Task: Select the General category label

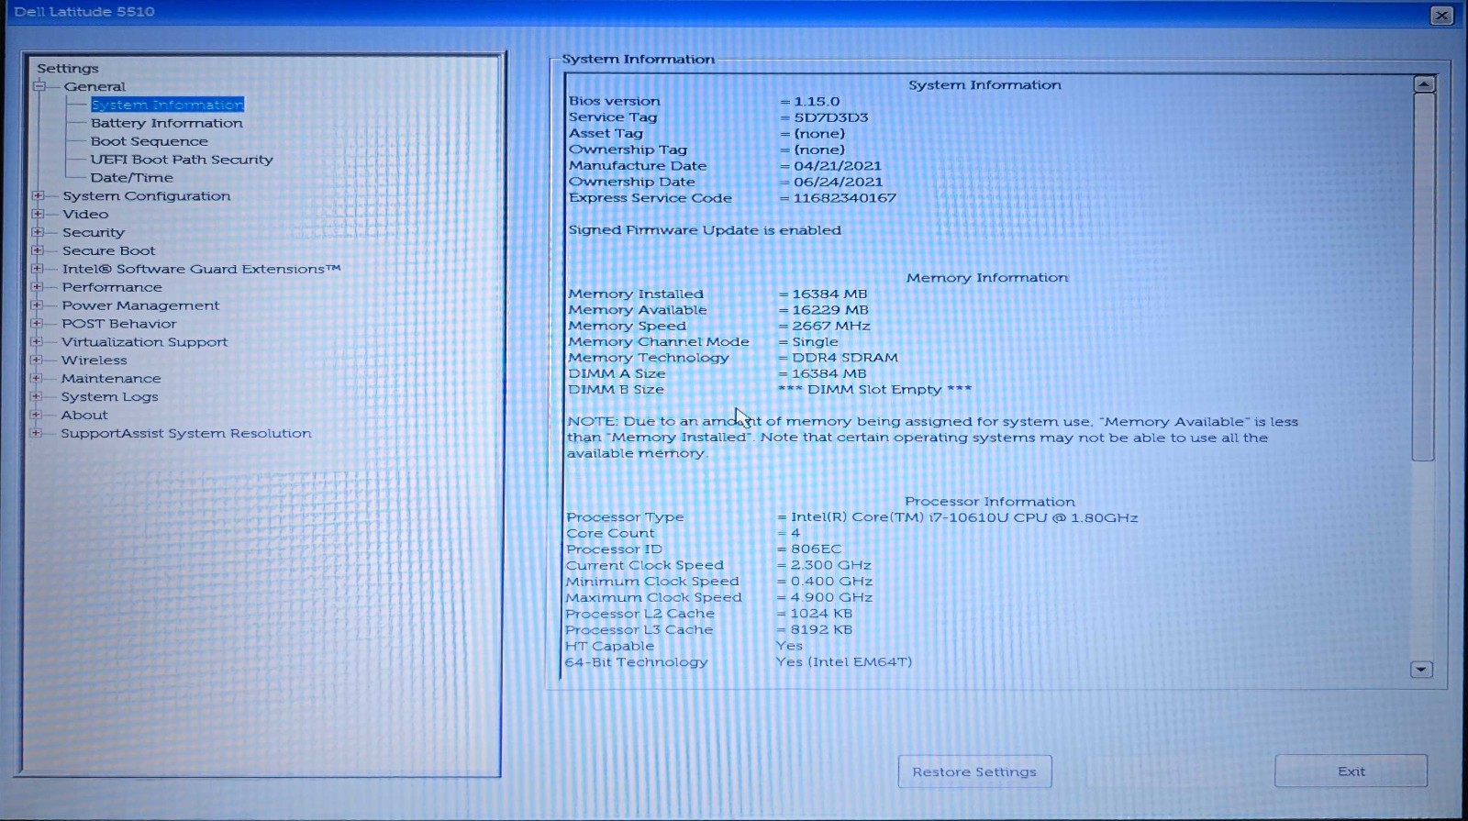Action: tap(95, 86)
